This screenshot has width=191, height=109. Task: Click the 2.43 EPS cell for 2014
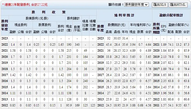(x=163, y=87)
